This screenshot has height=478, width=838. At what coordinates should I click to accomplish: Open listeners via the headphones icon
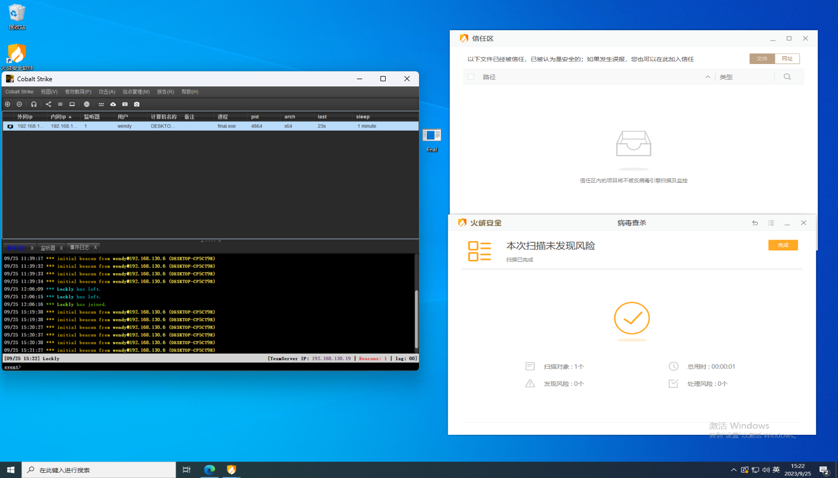pos(34,104)
